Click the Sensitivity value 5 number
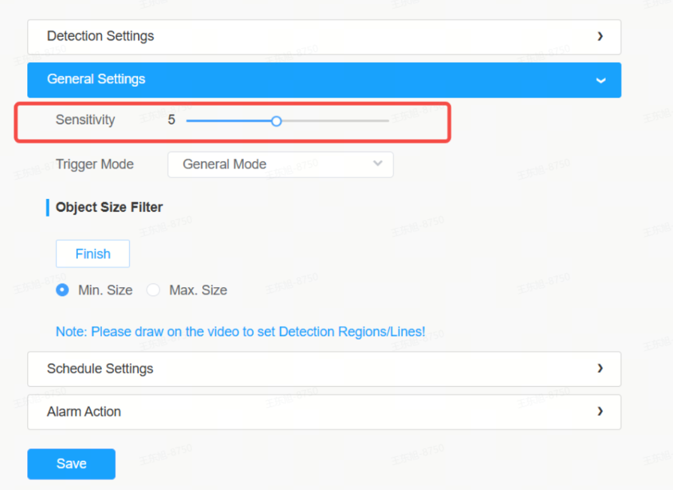Image resolution: width=673 pixels, height=490 pixels. (171, 120)
